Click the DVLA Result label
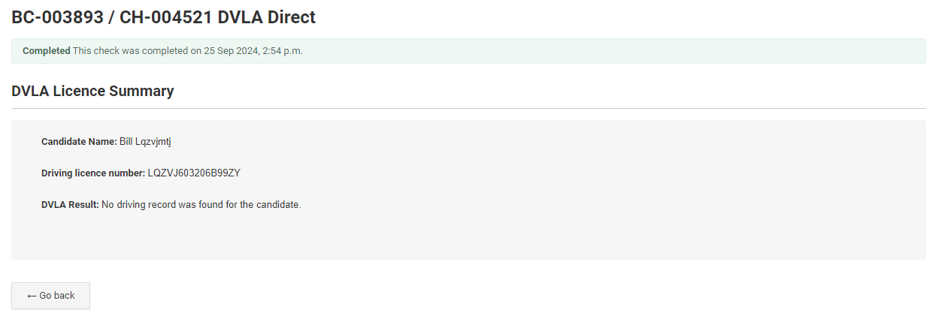 [x=70, y=205]
